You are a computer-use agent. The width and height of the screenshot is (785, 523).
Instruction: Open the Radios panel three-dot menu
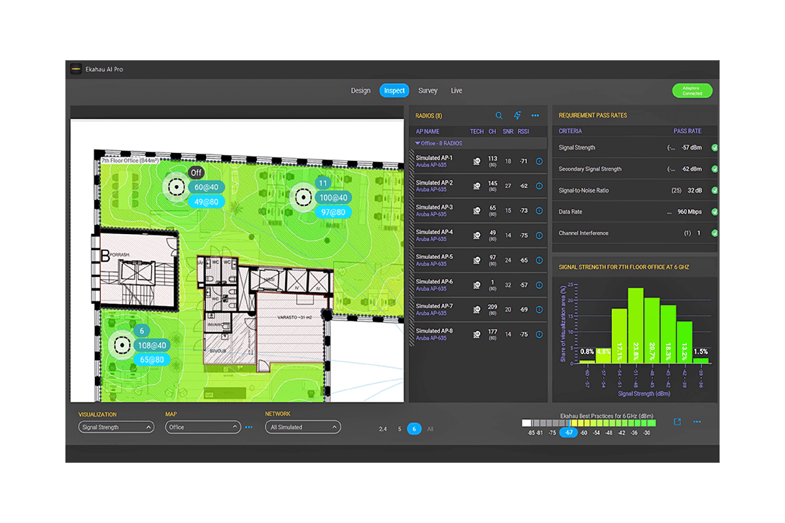click(535, 116)
